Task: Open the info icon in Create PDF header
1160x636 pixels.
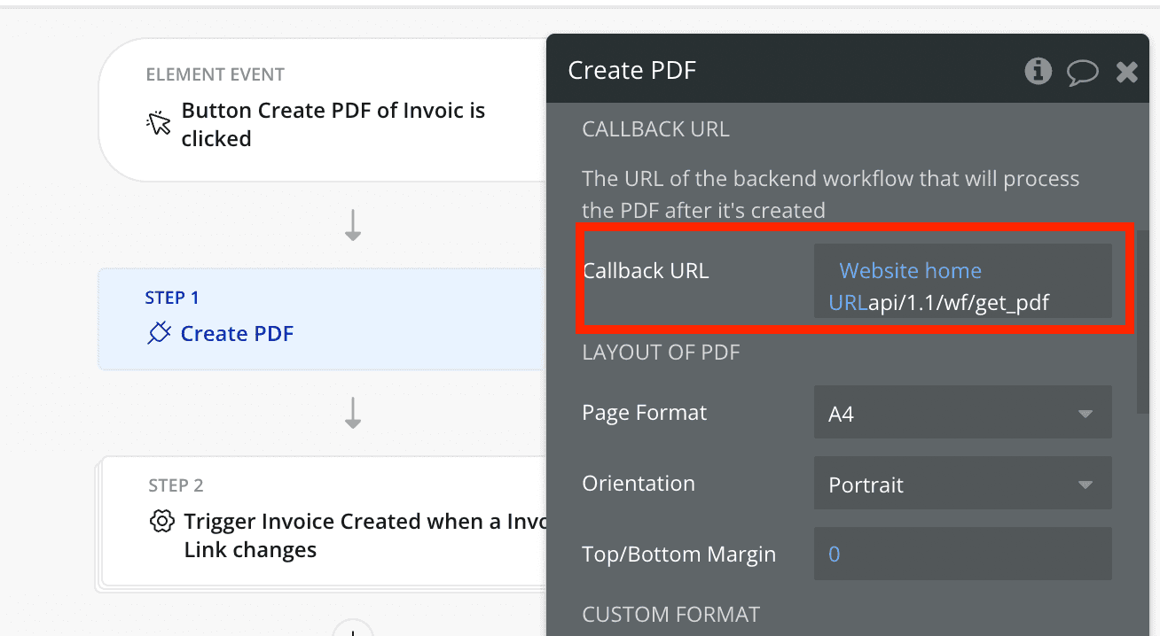Action: (1038, 71)
